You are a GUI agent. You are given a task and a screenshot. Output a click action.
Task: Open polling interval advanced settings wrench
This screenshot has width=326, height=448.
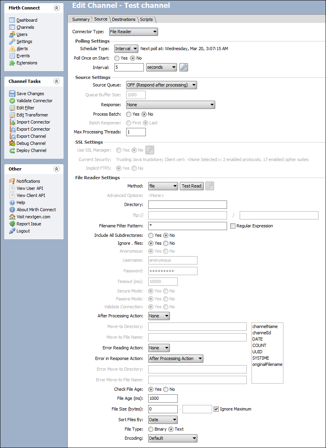click(x=184, y=67)
